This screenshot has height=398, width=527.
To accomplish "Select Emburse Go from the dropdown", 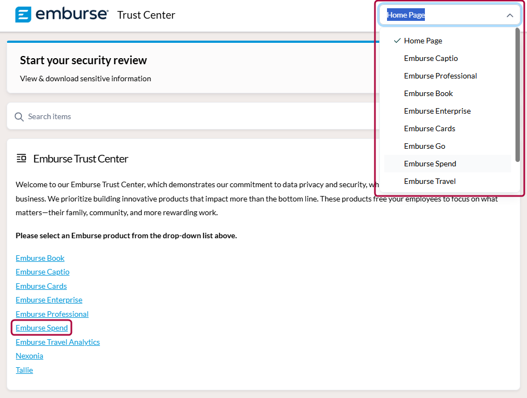I will click(424, 145).
